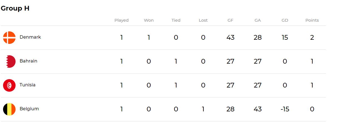
Task: Click the GA column header
Action: tap(258, 20)
